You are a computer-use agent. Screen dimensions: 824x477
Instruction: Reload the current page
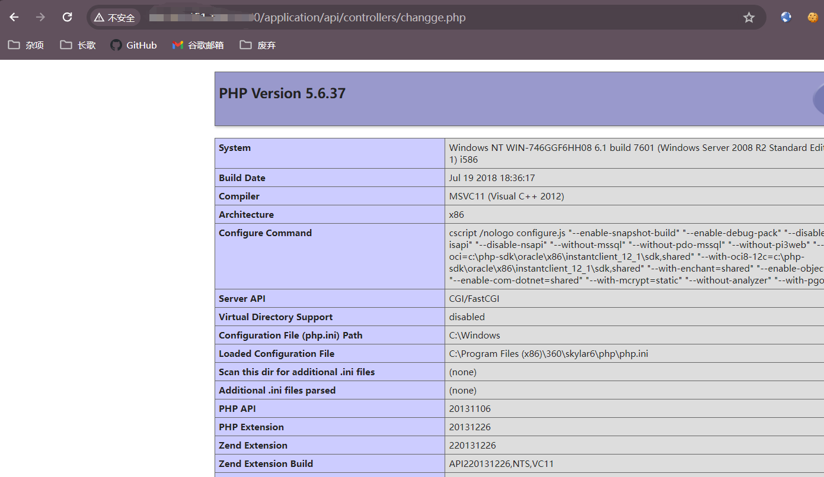tap(67, 17)
